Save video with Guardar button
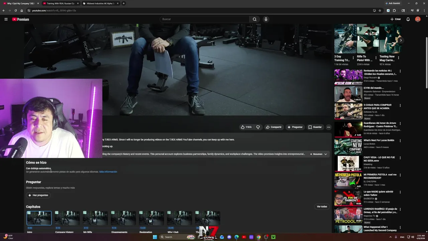 (x=315, y=127)
